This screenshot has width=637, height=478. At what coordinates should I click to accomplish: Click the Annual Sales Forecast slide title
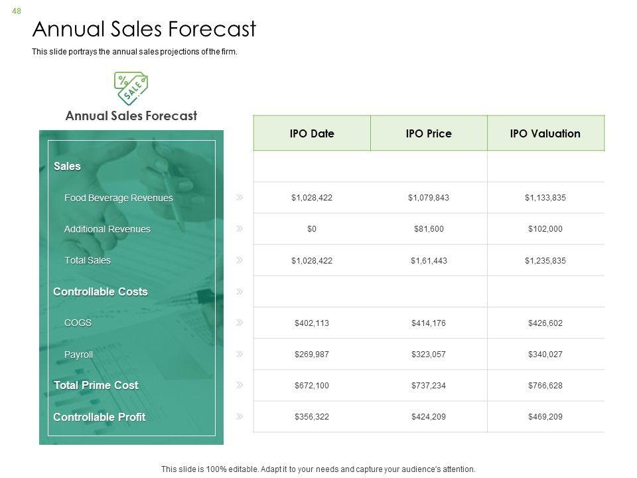coord(144,29)
